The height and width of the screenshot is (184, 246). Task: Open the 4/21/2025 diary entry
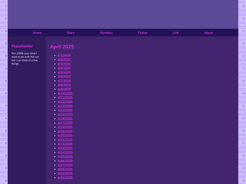(65, 140)
